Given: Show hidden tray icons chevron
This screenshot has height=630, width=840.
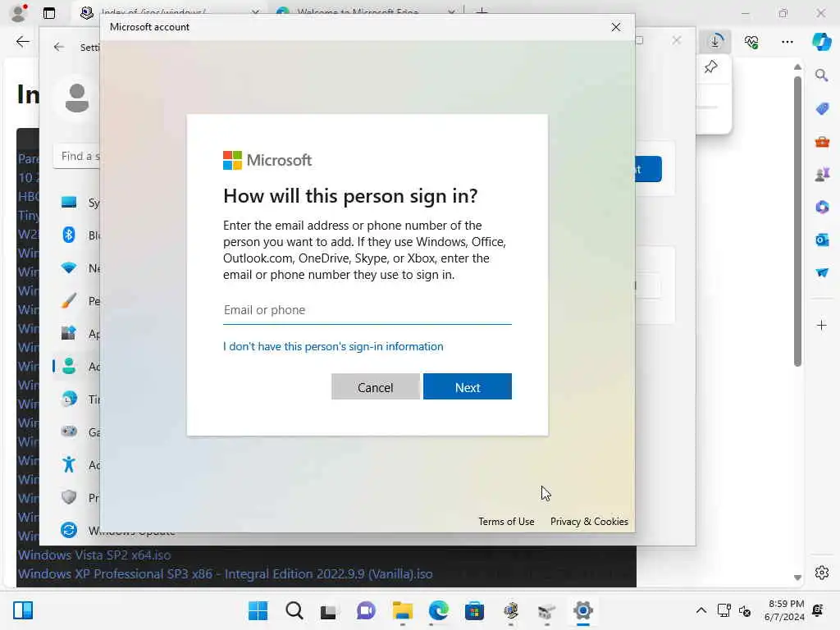Looking at the screenshot, I should (701, 610).
